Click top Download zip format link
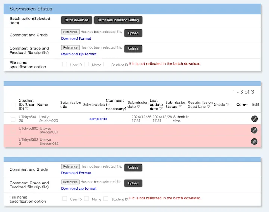269x212 pixels. 79,54
